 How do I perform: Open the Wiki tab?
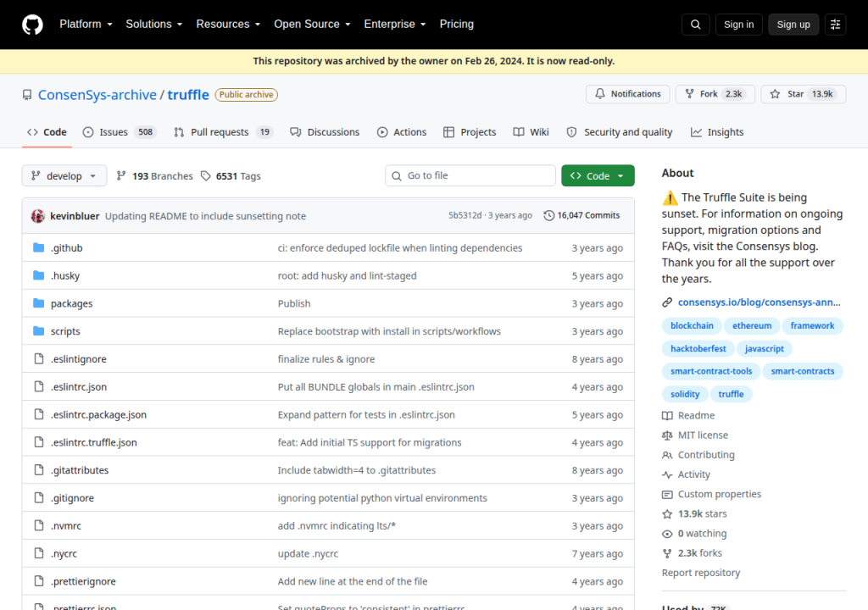coord(531,132)
